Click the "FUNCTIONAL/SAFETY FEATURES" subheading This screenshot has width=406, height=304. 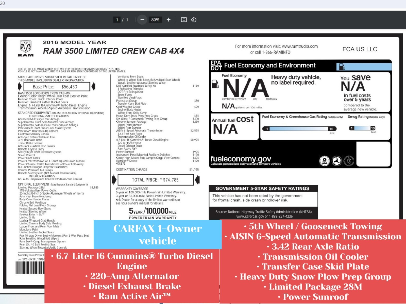49,116
